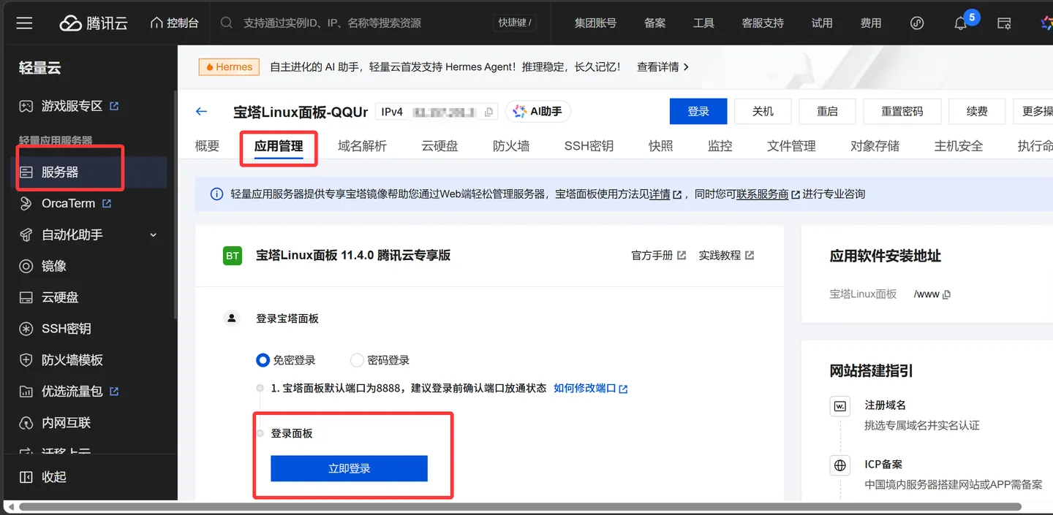The height and width of the screenshot is (515, 1053).
Task: Open the 控制台 console home
Action: [174, 23]
